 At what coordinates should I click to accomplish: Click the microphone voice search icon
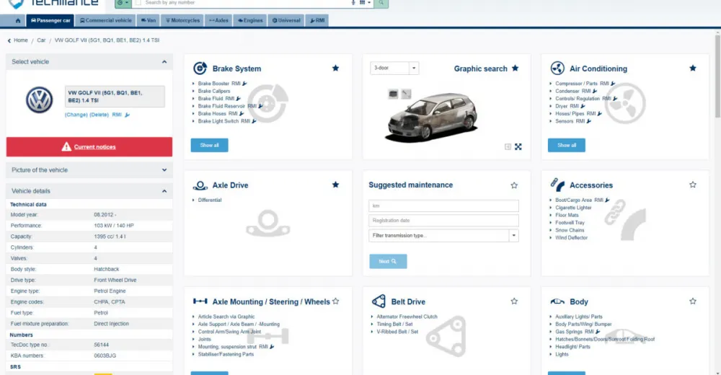coord(353,3)
